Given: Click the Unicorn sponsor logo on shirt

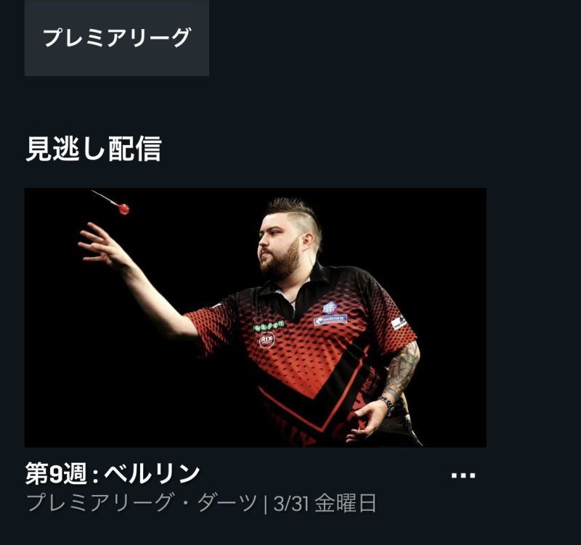Looking at the screenshot, I should [330, 319].
